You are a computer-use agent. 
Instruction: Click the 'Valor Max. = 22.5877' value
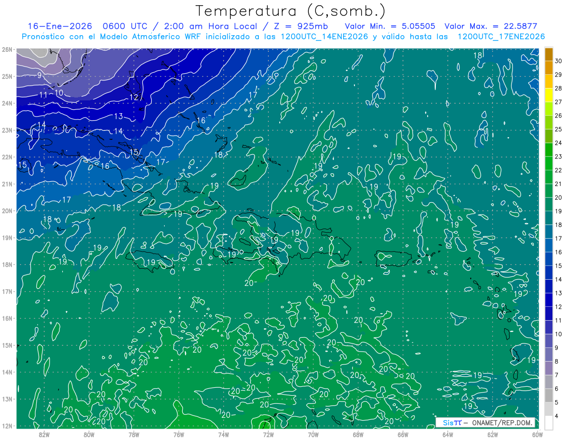click(492, 26)
